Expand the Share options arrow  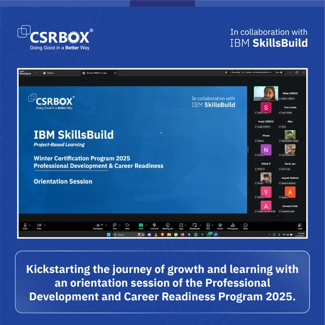pyautogui.click(x=146, y=225)
